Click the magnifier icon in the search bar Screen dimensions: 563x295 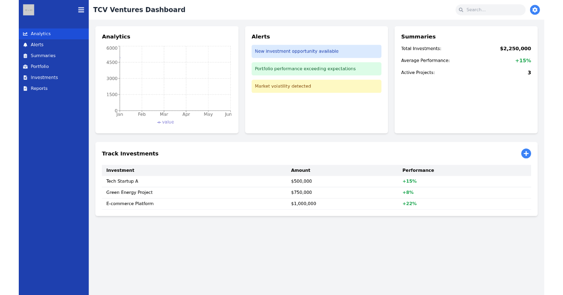(461, 9)
